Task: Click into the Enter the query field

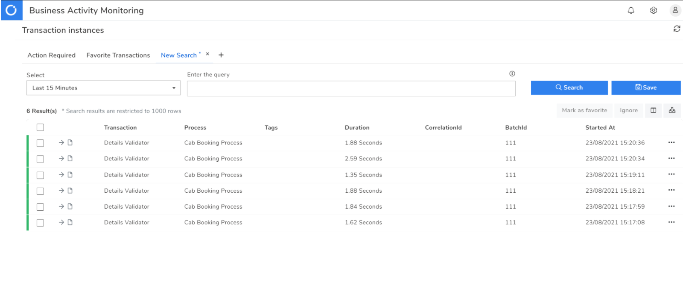Action: tap(351, 88)
